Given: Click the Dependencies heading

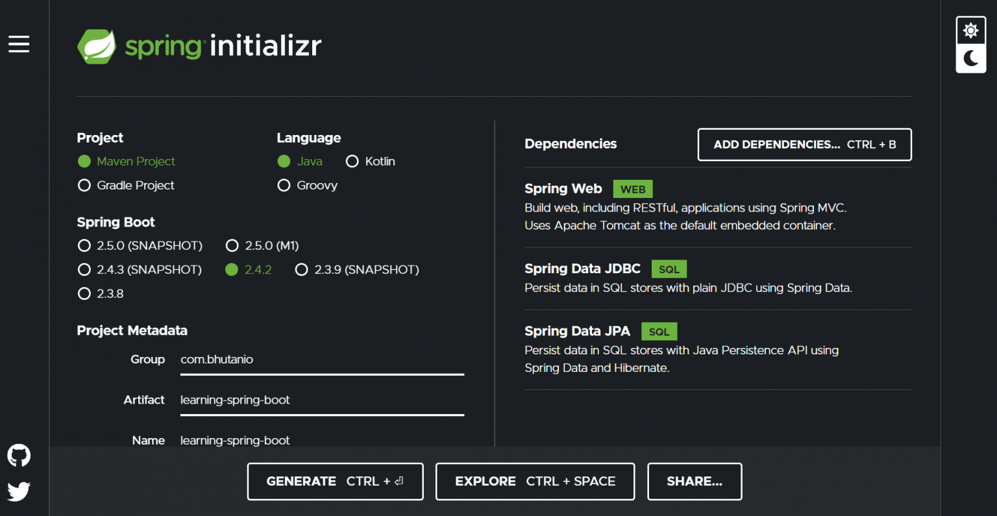Looking at the screenshot, I should (x=571, y=144).
